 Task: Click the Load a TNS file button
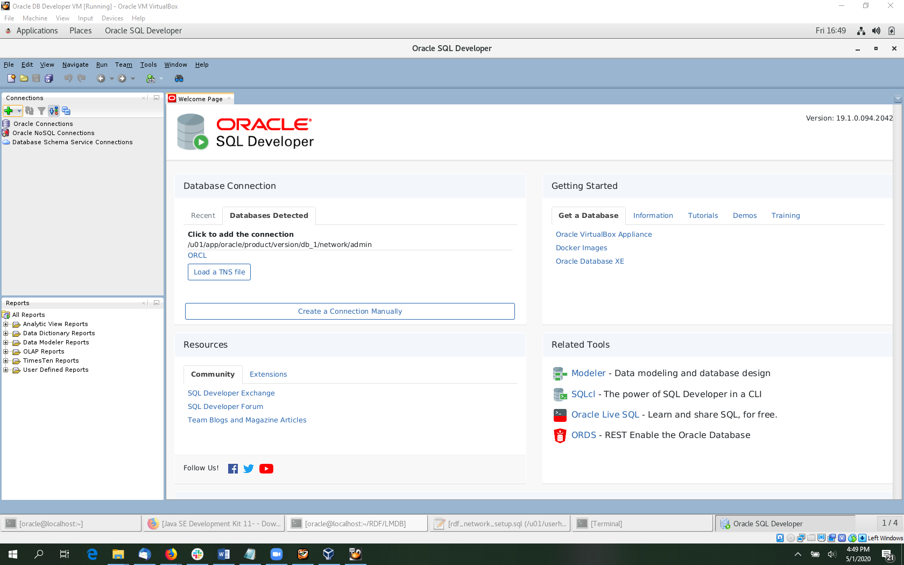pyautogui.click(x=219, y=272)
